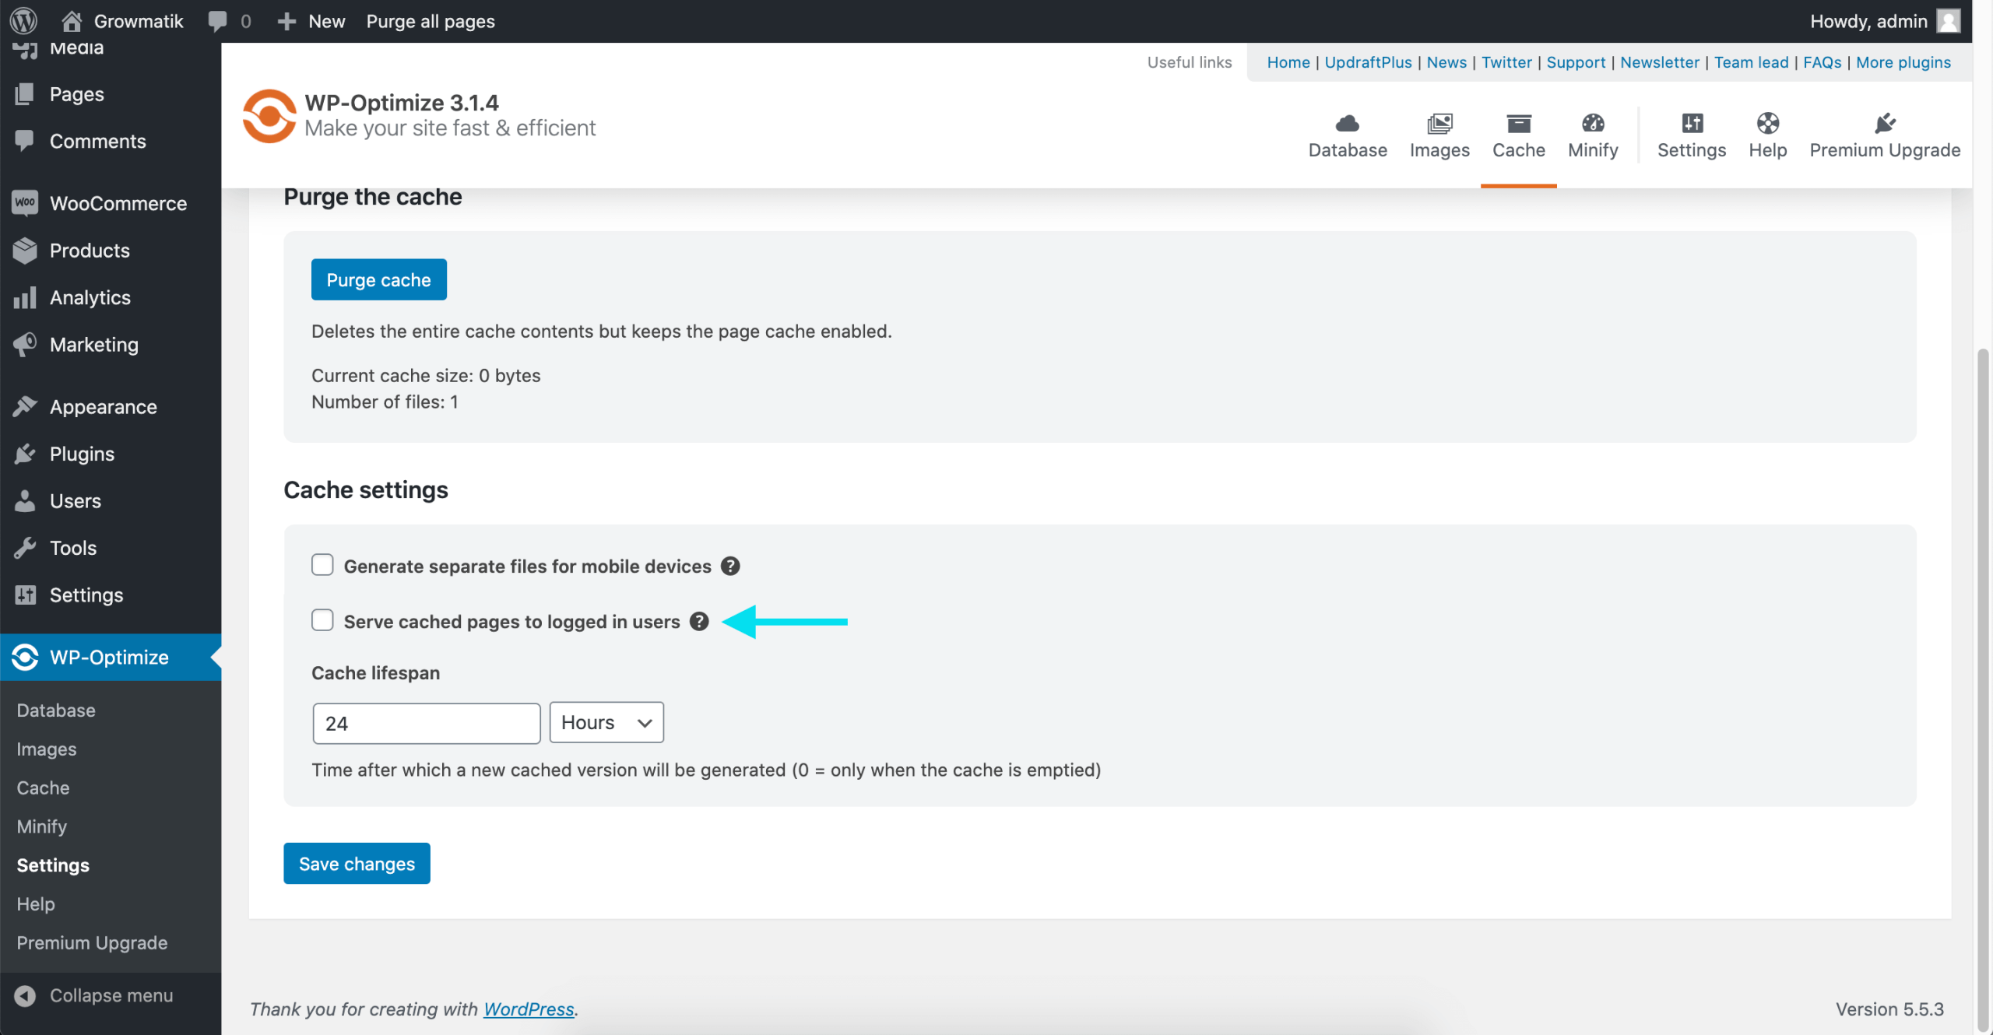Open the Plugins menu in the sidebar

(x=82, y=454)
